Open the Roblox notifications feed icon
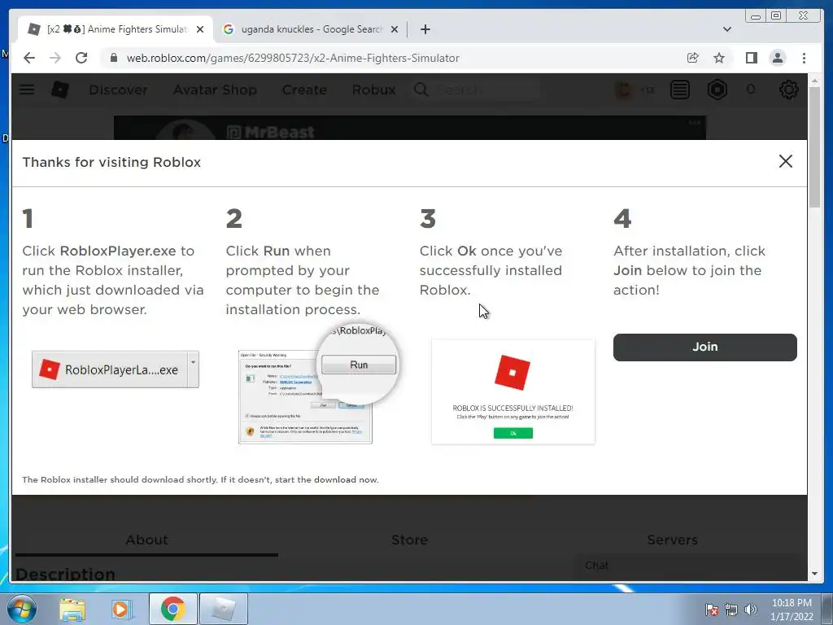The height and width of the screenshot is (625, 833). click(679, 90)
